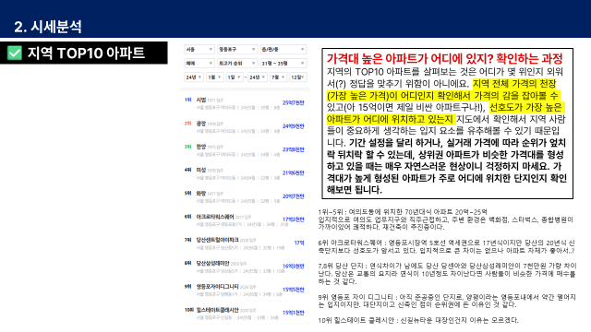The width and height of the screenshot is (591, 332).
Task: Open the 힐스테이트클래시안 listing name
Action: [218, 310]
